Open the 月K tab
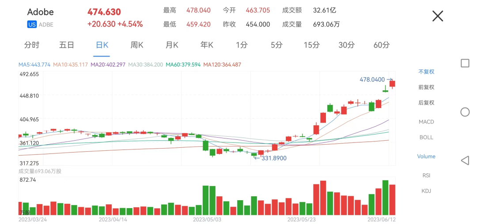 [171, 45]
